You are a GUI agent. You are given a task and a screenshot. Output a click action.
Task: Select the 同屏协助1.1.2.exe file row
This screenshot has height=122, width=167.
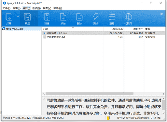[x=104, y=33]
